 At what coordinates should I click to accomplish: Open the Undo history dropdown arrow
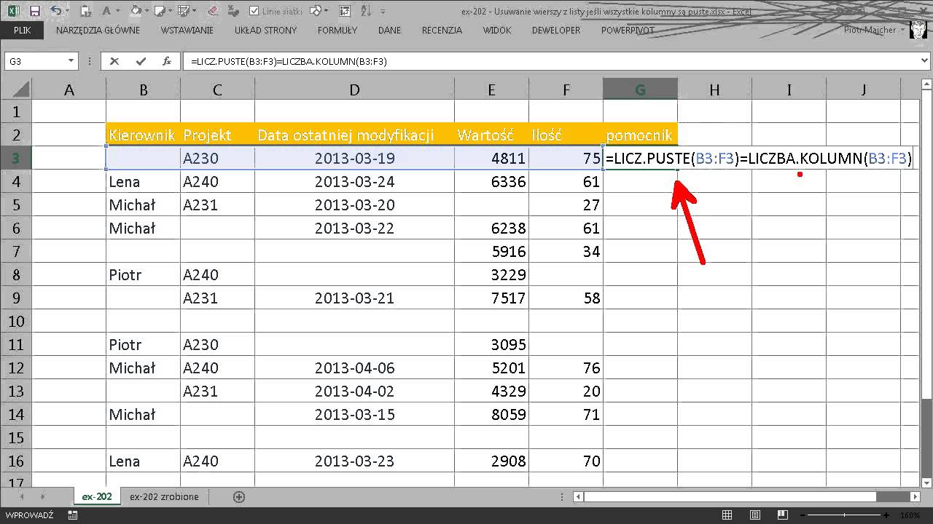(68, 11)
